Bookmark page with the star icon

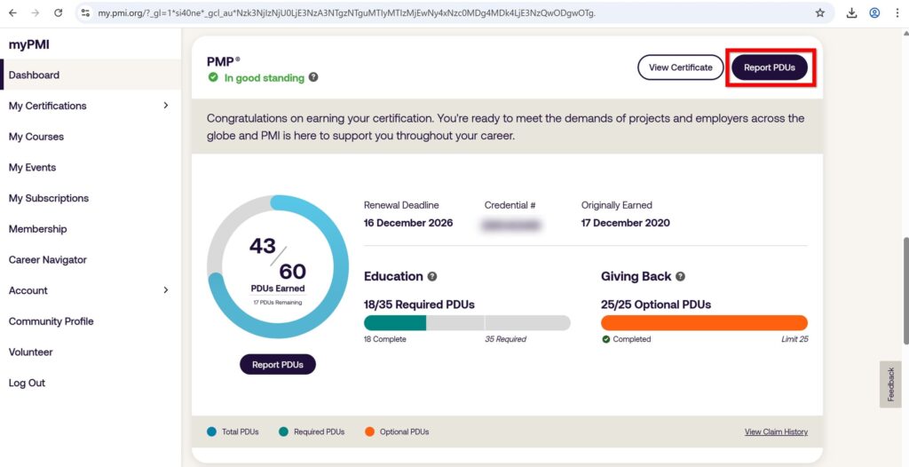click(819, 13)
